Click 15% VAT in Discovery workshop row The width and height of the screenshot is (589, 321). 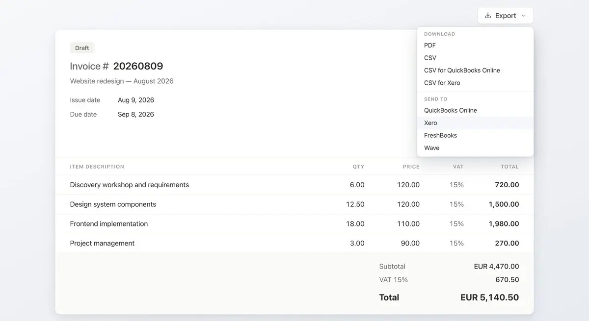(457, 185)
